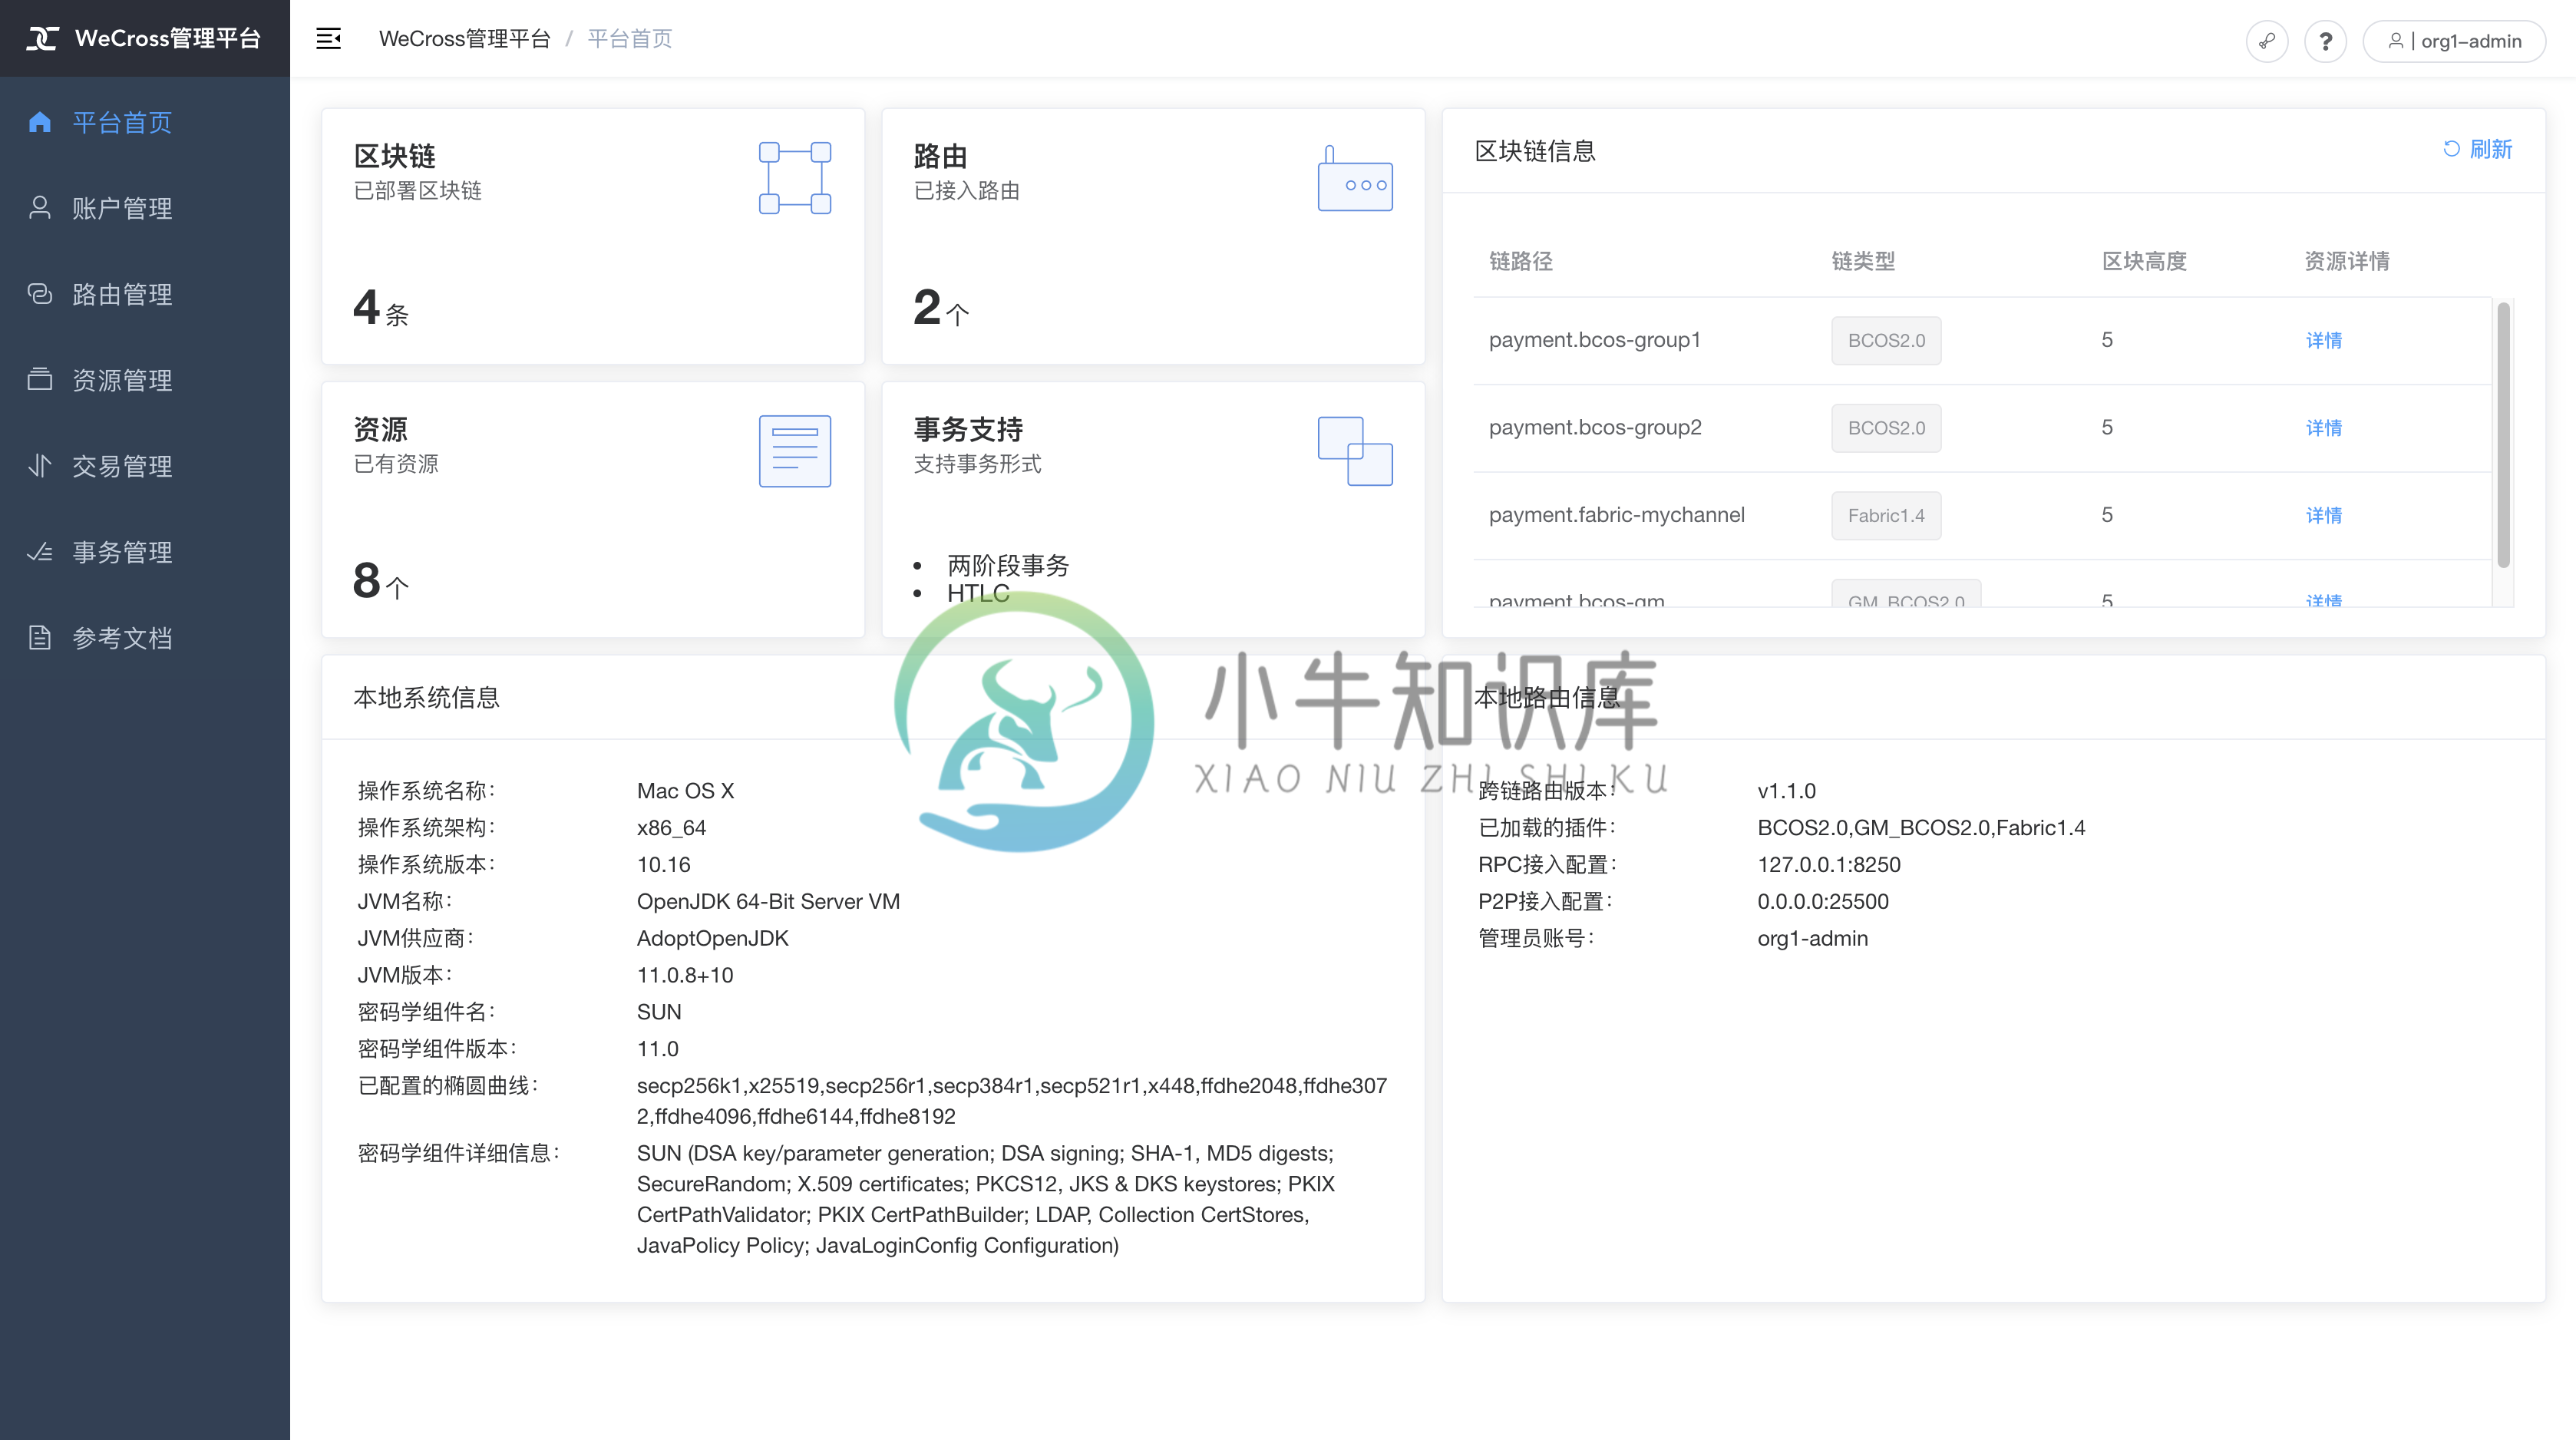Collapse the sidebar with the hamburger toggle icon
Image resolution: width=2576 pixels, height=1440 pixels.
point(328,39)
